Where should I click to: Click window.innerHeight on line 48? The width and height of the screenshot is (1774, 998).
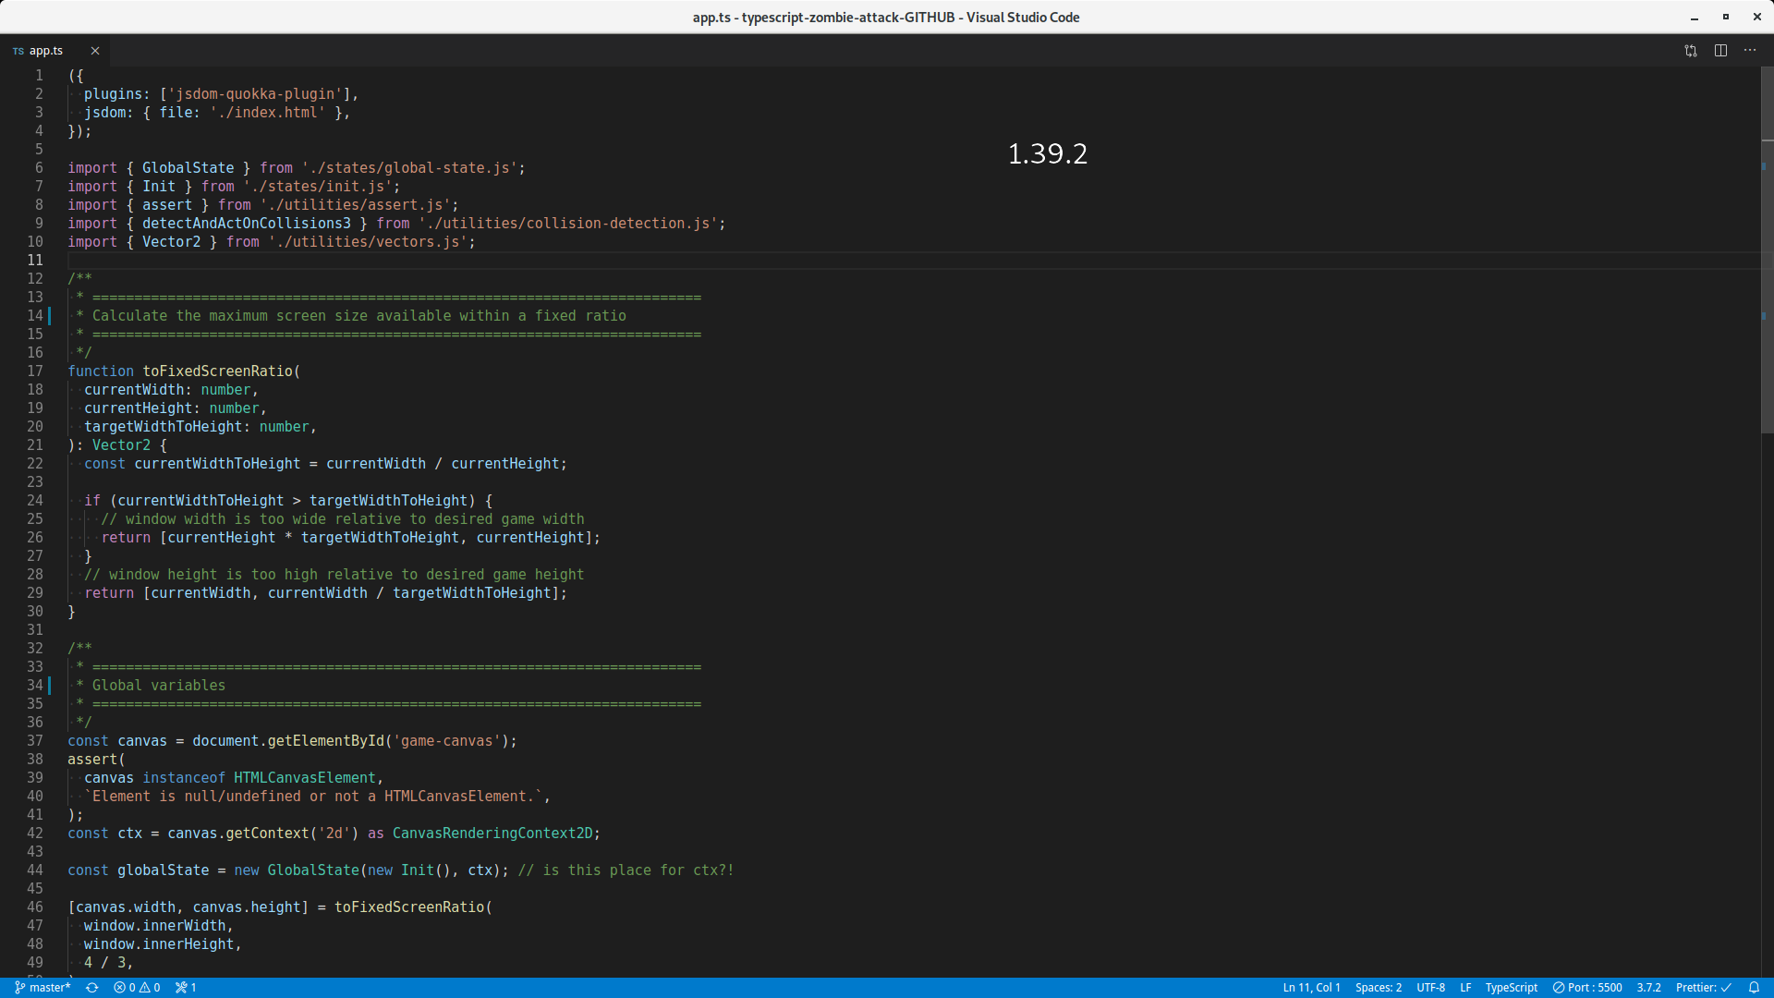[159, 944]
